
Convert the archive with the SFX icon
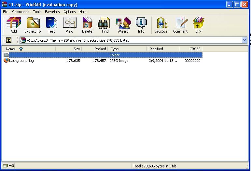pyautogui.click(x=198, y=25)
